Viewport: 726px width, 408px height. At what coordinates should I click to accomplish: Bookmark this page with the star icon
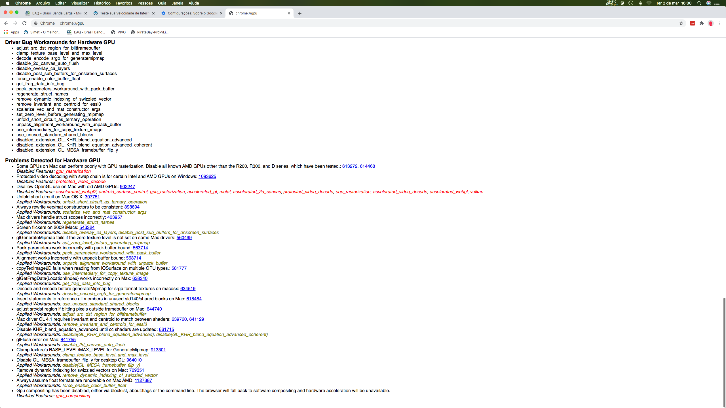point(681,23)
